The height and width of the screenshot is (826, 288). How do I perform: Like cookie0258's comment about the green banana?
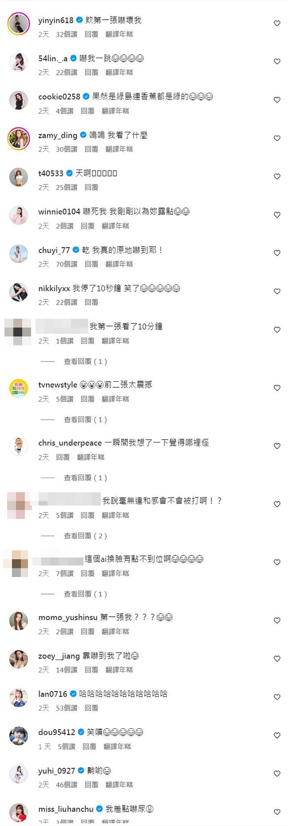point(277,100)
